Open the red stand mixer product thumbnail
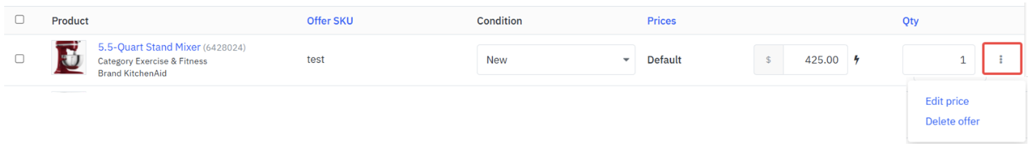This screenshot has height=150, width=1032. 69,58
